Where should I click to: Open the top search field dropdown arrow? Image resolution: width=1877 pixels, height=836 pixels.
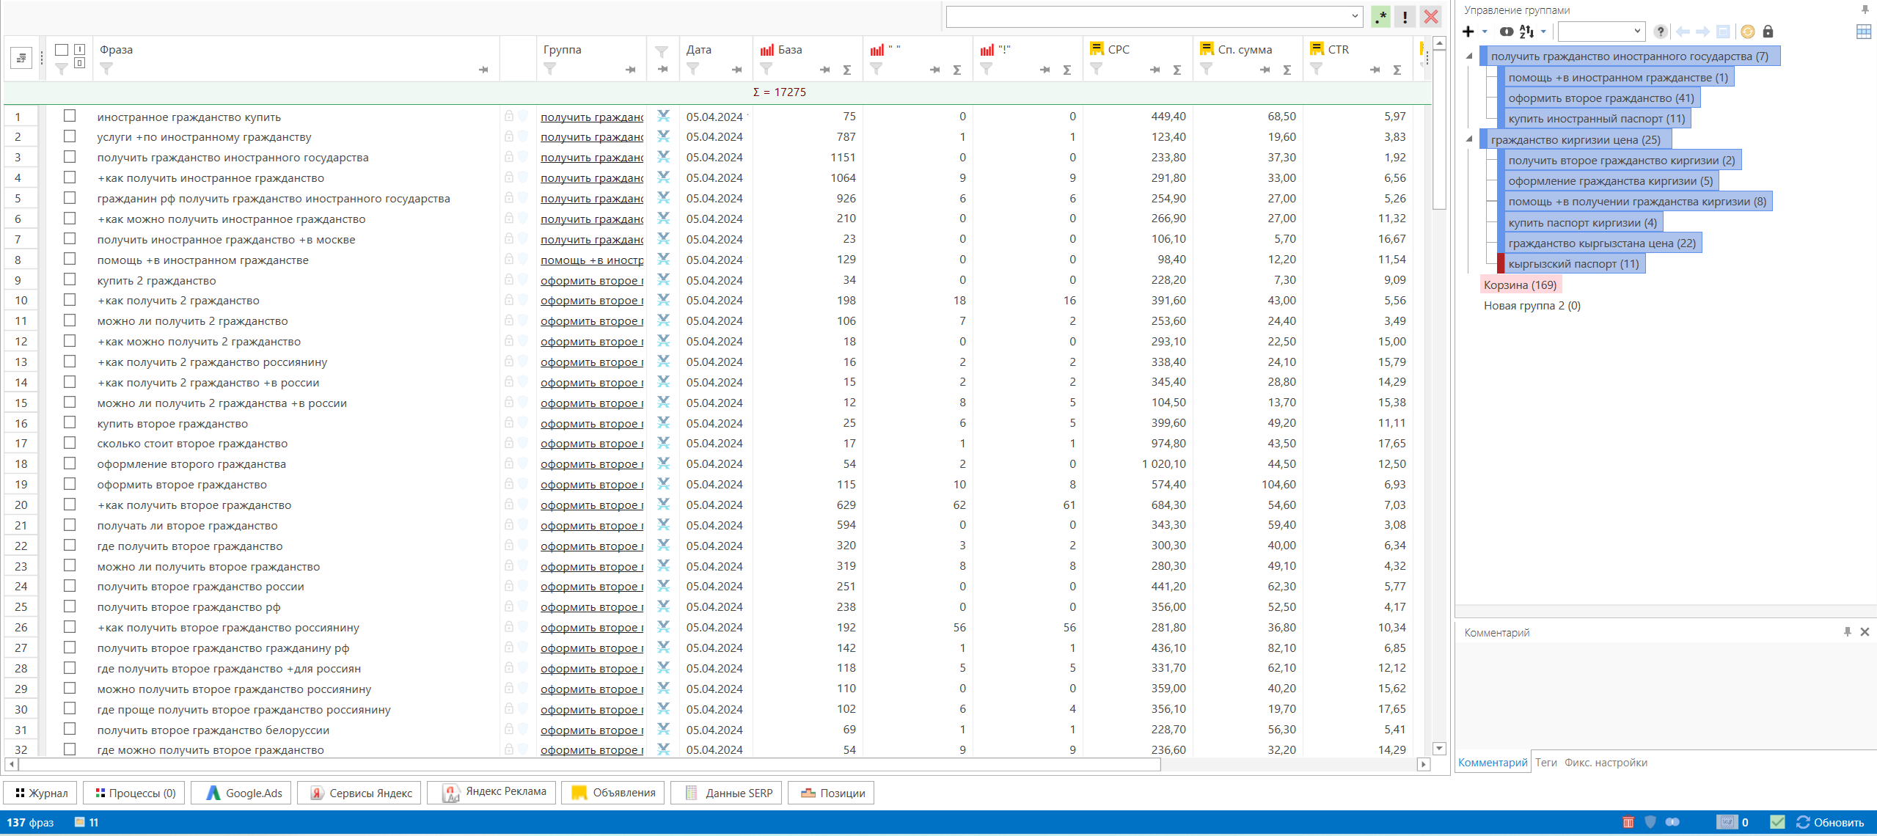pos(1354,17)
